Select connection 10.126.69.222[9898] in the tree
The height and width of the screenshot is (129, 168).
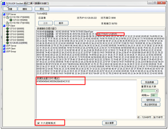tap(18, 43)
